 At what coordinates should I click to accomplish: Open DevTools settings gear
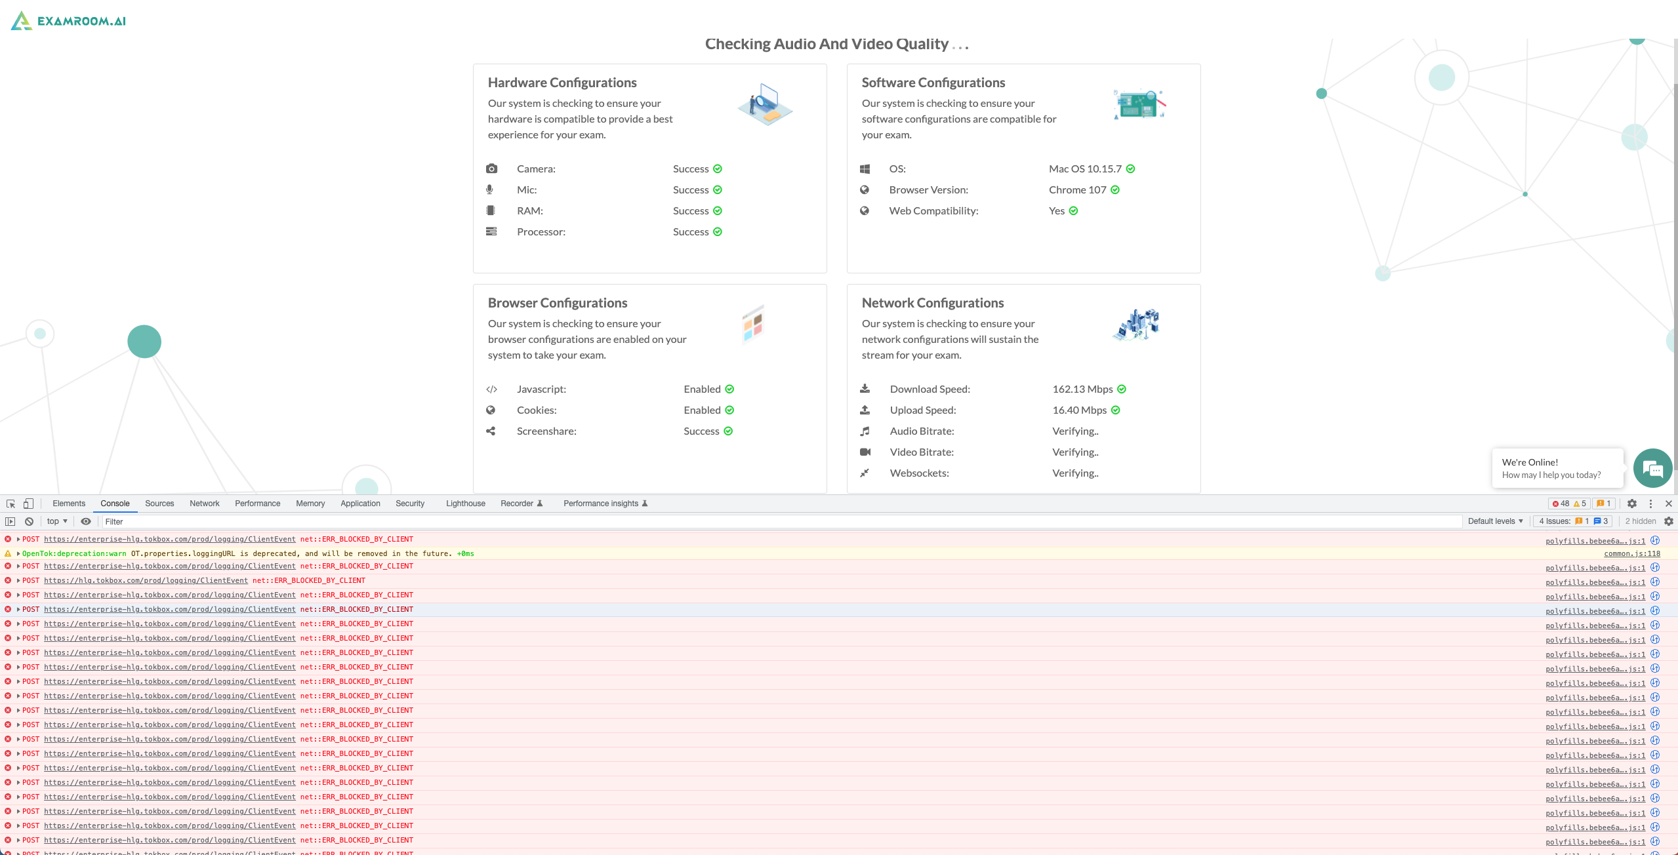pyautogui.click(x=1632, y=504)
